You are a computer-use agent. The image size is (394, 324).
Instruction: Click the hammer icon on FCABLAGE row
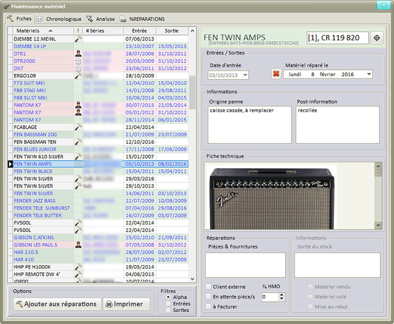(x=78, y=127)
